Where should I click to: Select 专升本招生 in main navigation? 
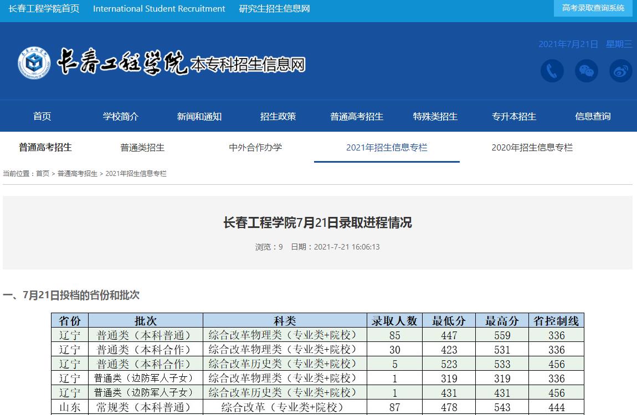coord(514,116)
